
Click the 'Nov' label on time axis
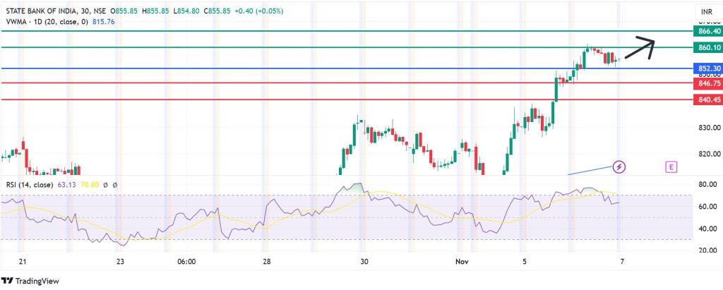tap(462, 261)
